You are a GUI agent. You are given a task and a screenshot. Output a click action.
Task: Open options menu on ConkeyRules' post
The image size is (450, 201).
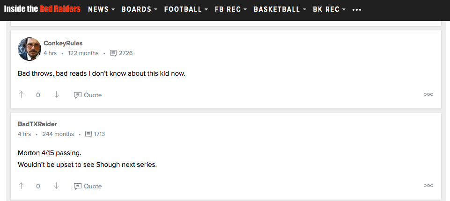tap(428, 94)
